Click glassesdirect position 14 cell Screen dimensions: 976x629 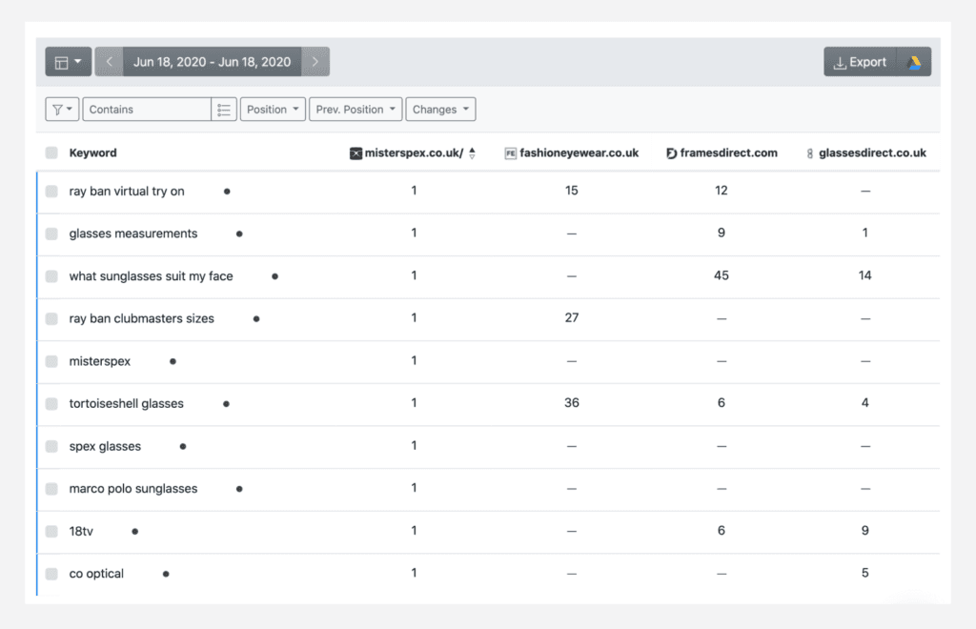click(x=864, y=275)
